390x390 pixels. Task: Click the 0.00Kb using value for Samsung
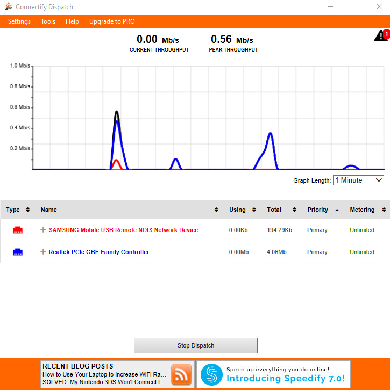tap(238, 230)
